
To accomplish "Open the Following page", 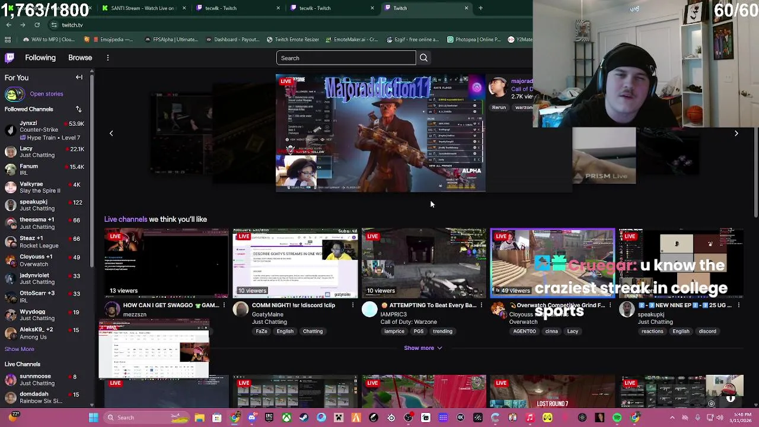I will (40, 58).
